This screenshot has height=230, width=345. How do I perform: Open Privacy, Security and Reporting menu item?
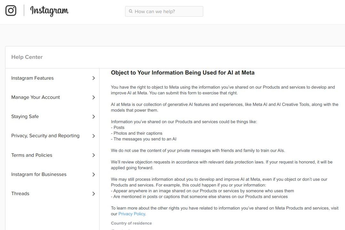(x=45, y=136)
